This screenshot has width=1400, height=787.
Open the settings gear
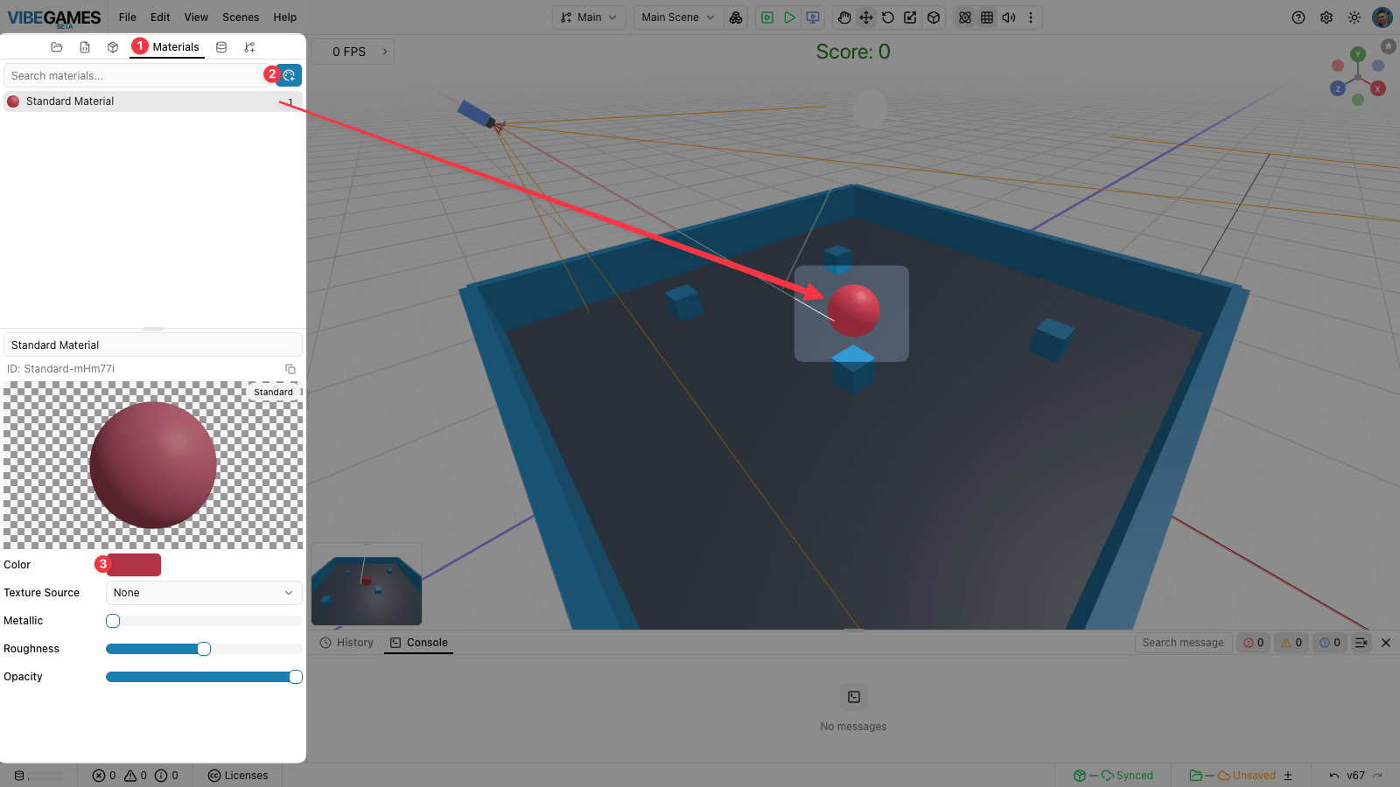pos(1326,17)
